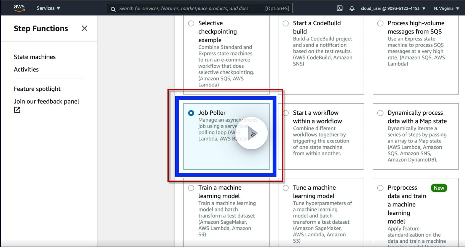Open the N. Virginia region dropdown
This screenshot has width=465, height=247.
[x=447, y=8]
